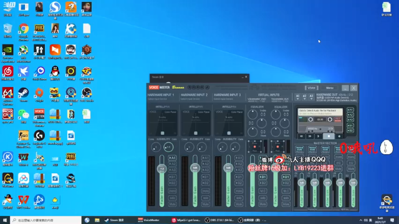Viewport: 399px width, 224px height.
Task: Click the Steam login window title bar
Action: pos(199,77)
